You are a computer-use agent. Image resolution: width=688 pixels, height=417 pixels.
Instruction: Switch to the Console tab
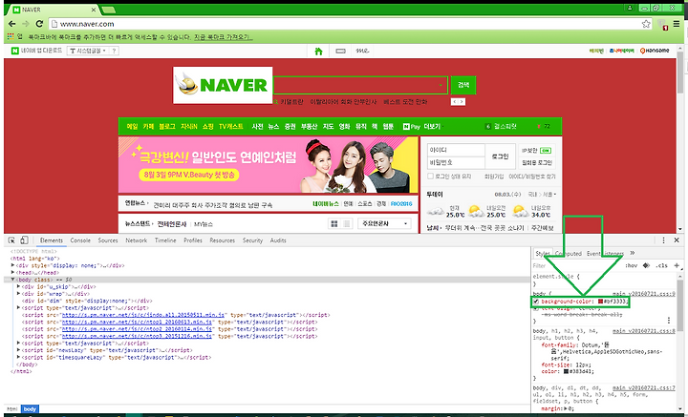click(x=80, y=240)
